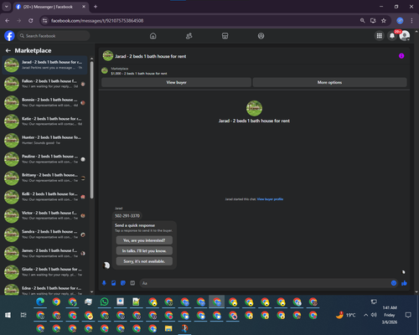
Task: Click the View buyer button
Action: click(176, 82)
